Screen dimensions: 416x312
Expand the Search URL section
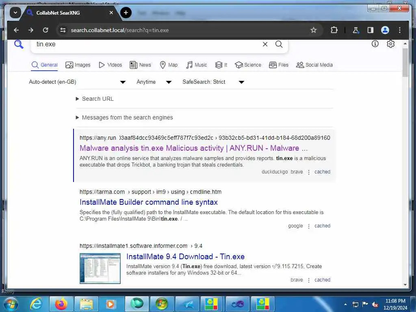point(95,99)
